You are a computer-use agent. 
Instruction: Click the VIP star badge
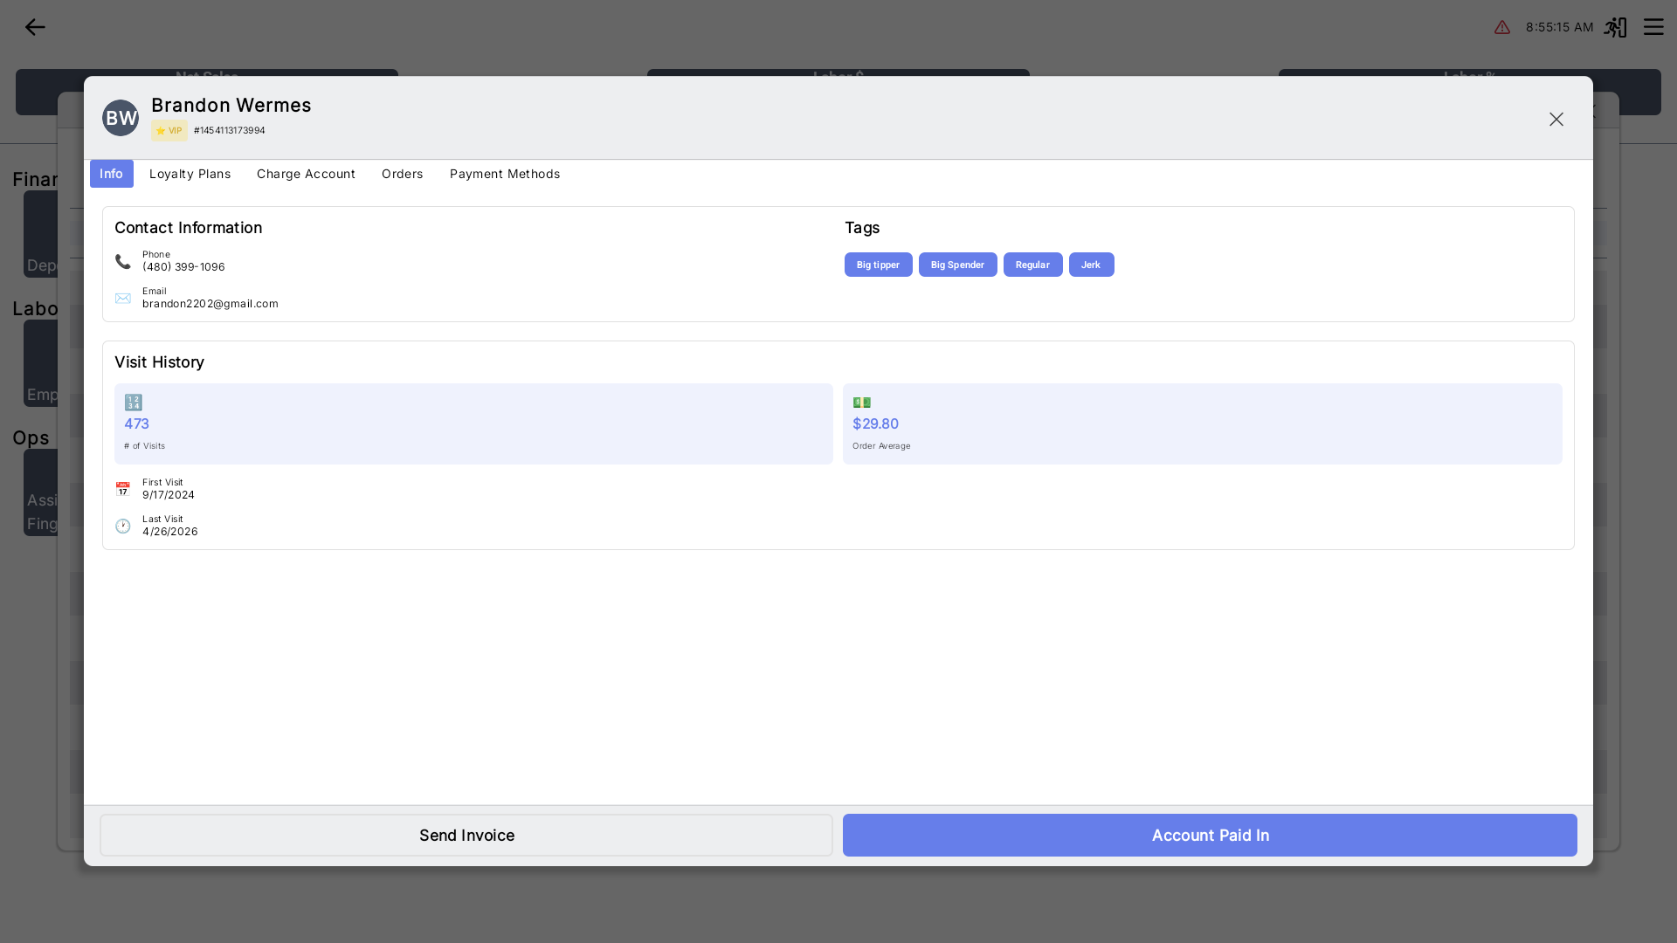click(x=169, y=131)
